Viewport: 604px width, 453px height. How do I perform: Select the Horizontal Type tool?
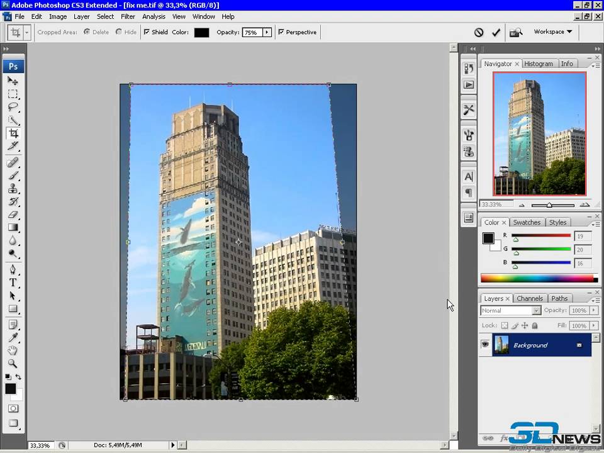[x=13, y=283]
